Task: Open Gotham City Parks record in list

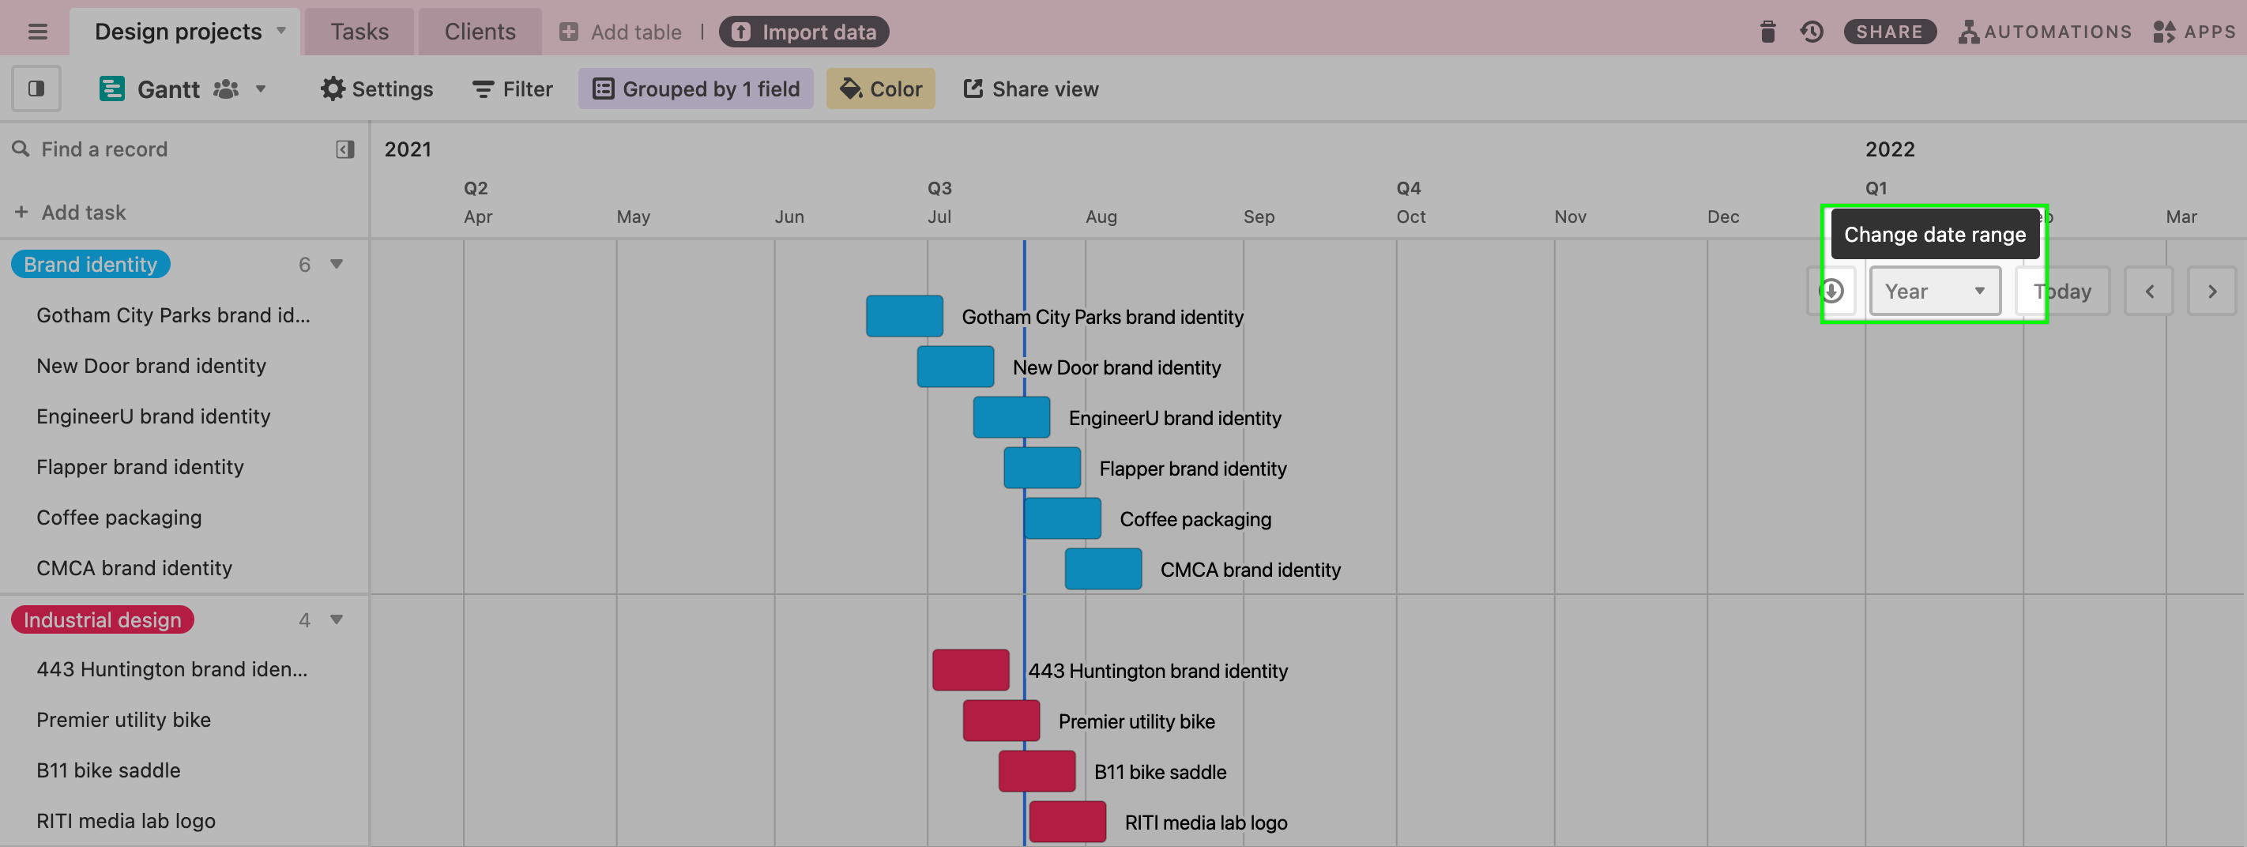Action: tap(174, 315)
